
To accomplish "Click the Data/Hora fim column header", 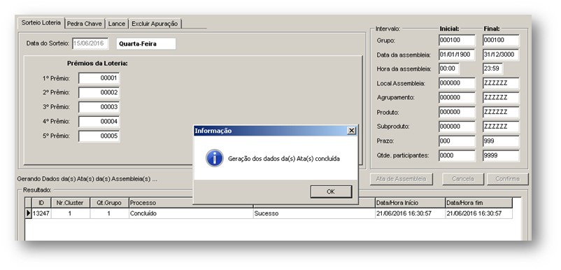I will 478,203.
